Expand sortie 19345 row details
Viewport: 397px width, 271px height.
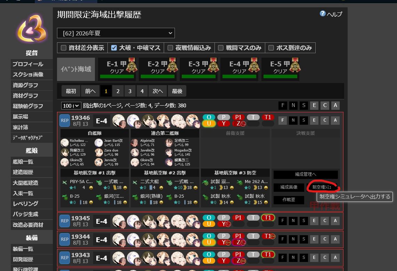tap(200, 221)
